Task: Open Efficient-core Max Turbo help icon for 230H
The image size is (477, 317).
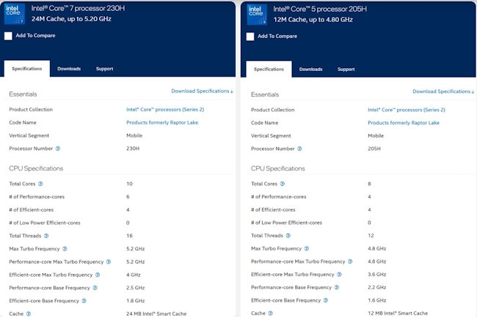Action: coord(98,275)
